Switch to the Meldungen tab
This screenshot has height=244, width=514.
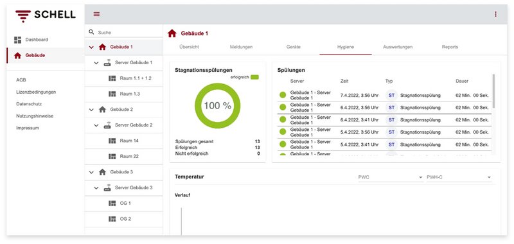pos(242,47)
